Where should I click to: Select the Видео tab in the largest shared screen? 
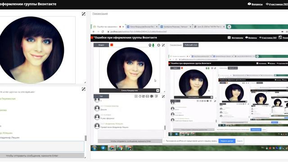pos(101,45)
